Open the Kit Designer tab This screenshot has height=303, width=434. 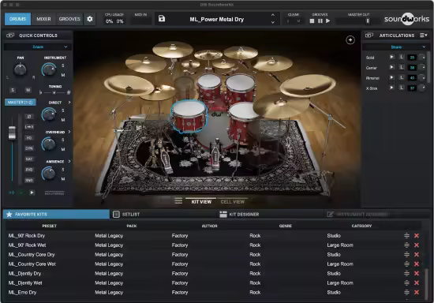point(244,215)
